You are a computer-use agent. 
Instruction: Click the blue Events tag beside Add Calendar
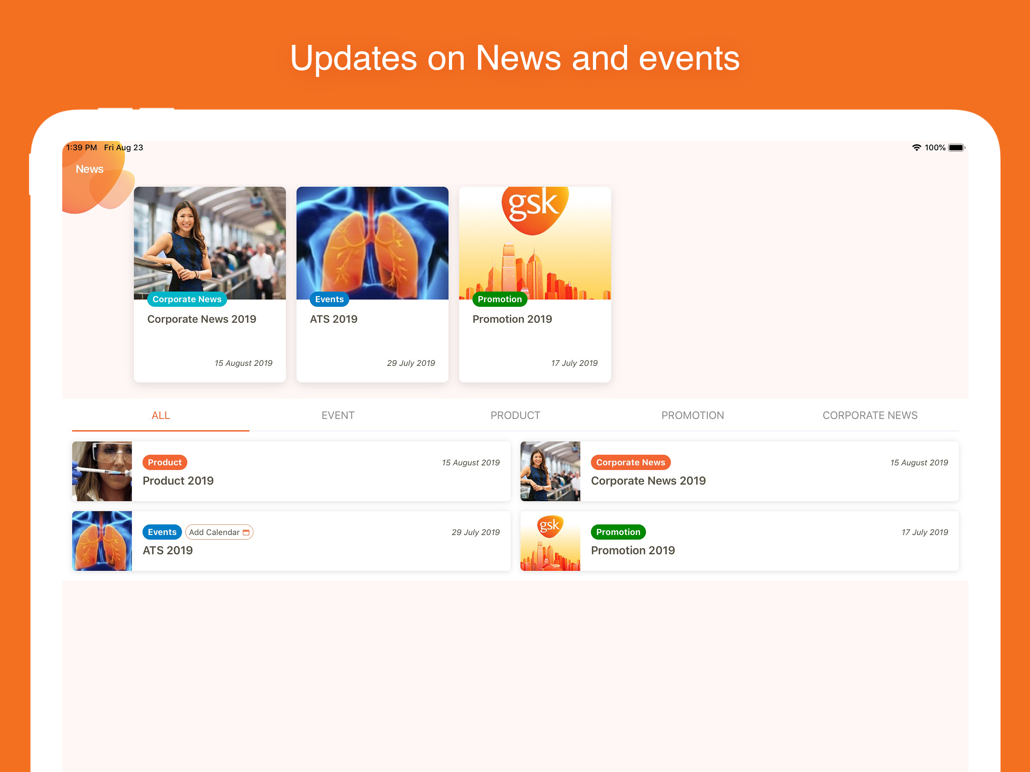162,532
